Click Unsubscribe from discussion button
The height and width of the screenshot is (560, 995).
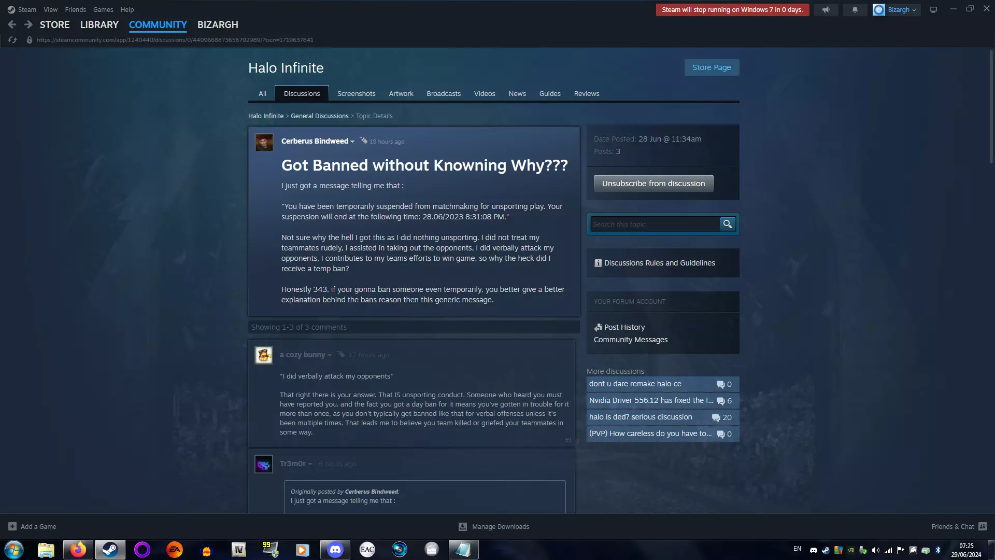(x=653, y=184)
